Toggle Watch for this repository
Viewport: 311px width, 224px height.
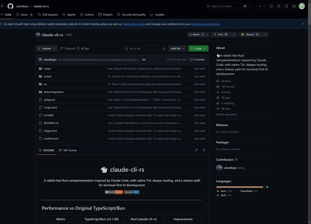point(196,34)
